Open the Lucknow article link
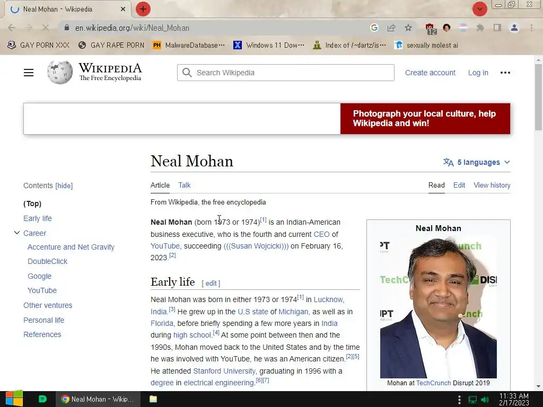543x407 pixels. 328,299
